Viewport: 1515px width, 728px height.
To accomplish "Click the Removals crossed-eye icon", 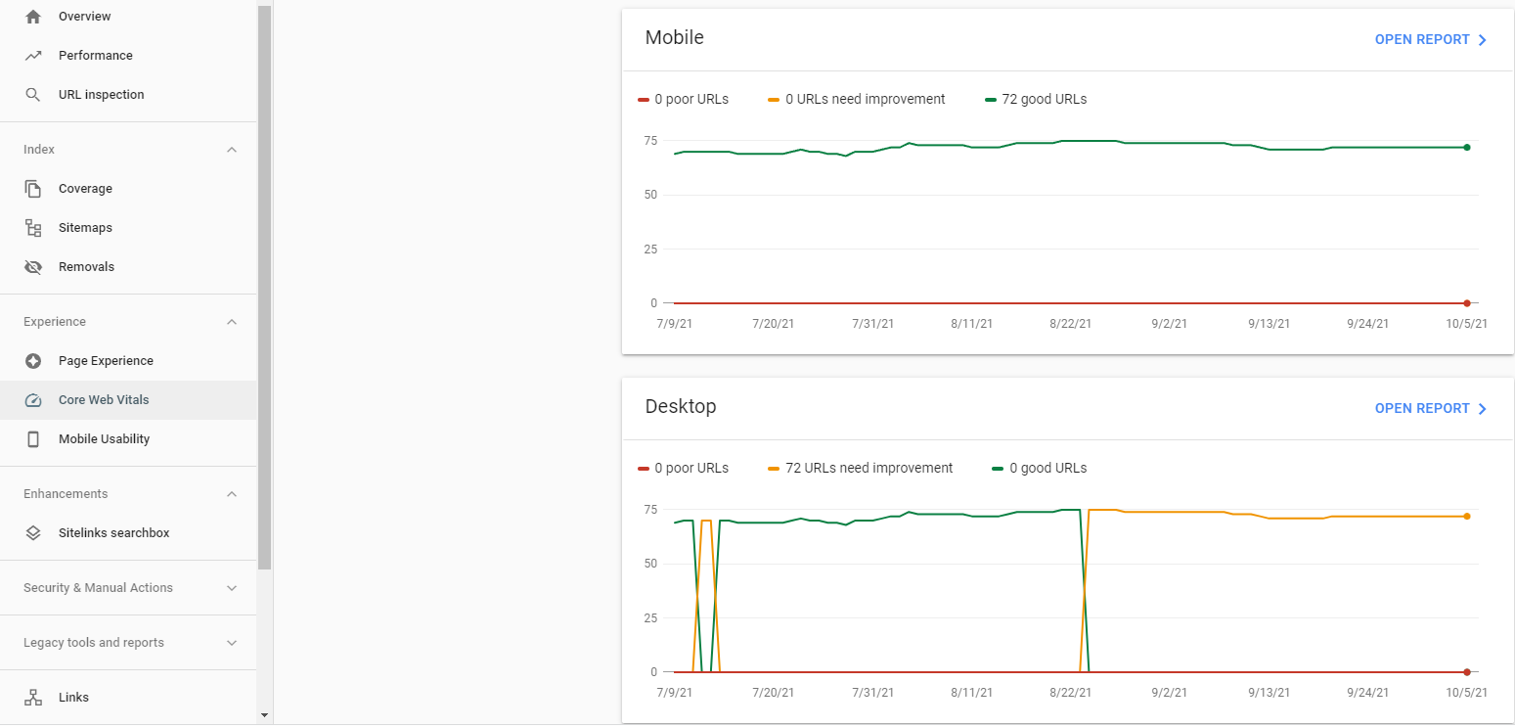I will 33,267.
